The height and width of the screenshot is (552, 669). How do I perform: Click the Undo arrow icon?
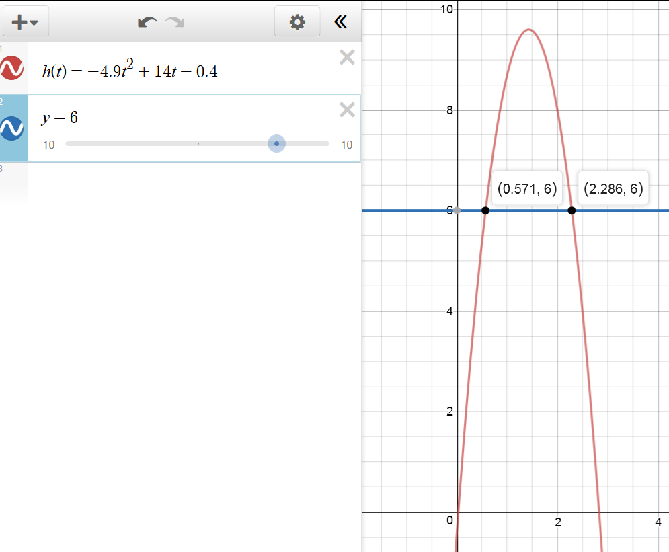point(146,22)
